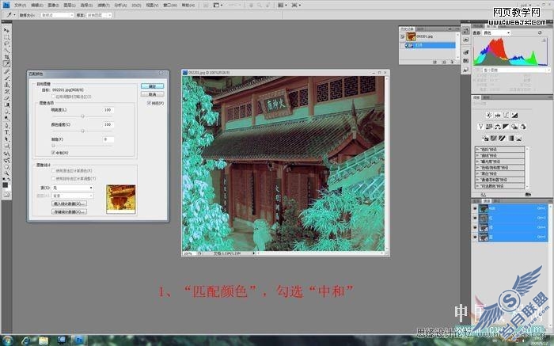Select the Clone Stamp tool
The image size is (554, 346).
click(x=6, y=86)
